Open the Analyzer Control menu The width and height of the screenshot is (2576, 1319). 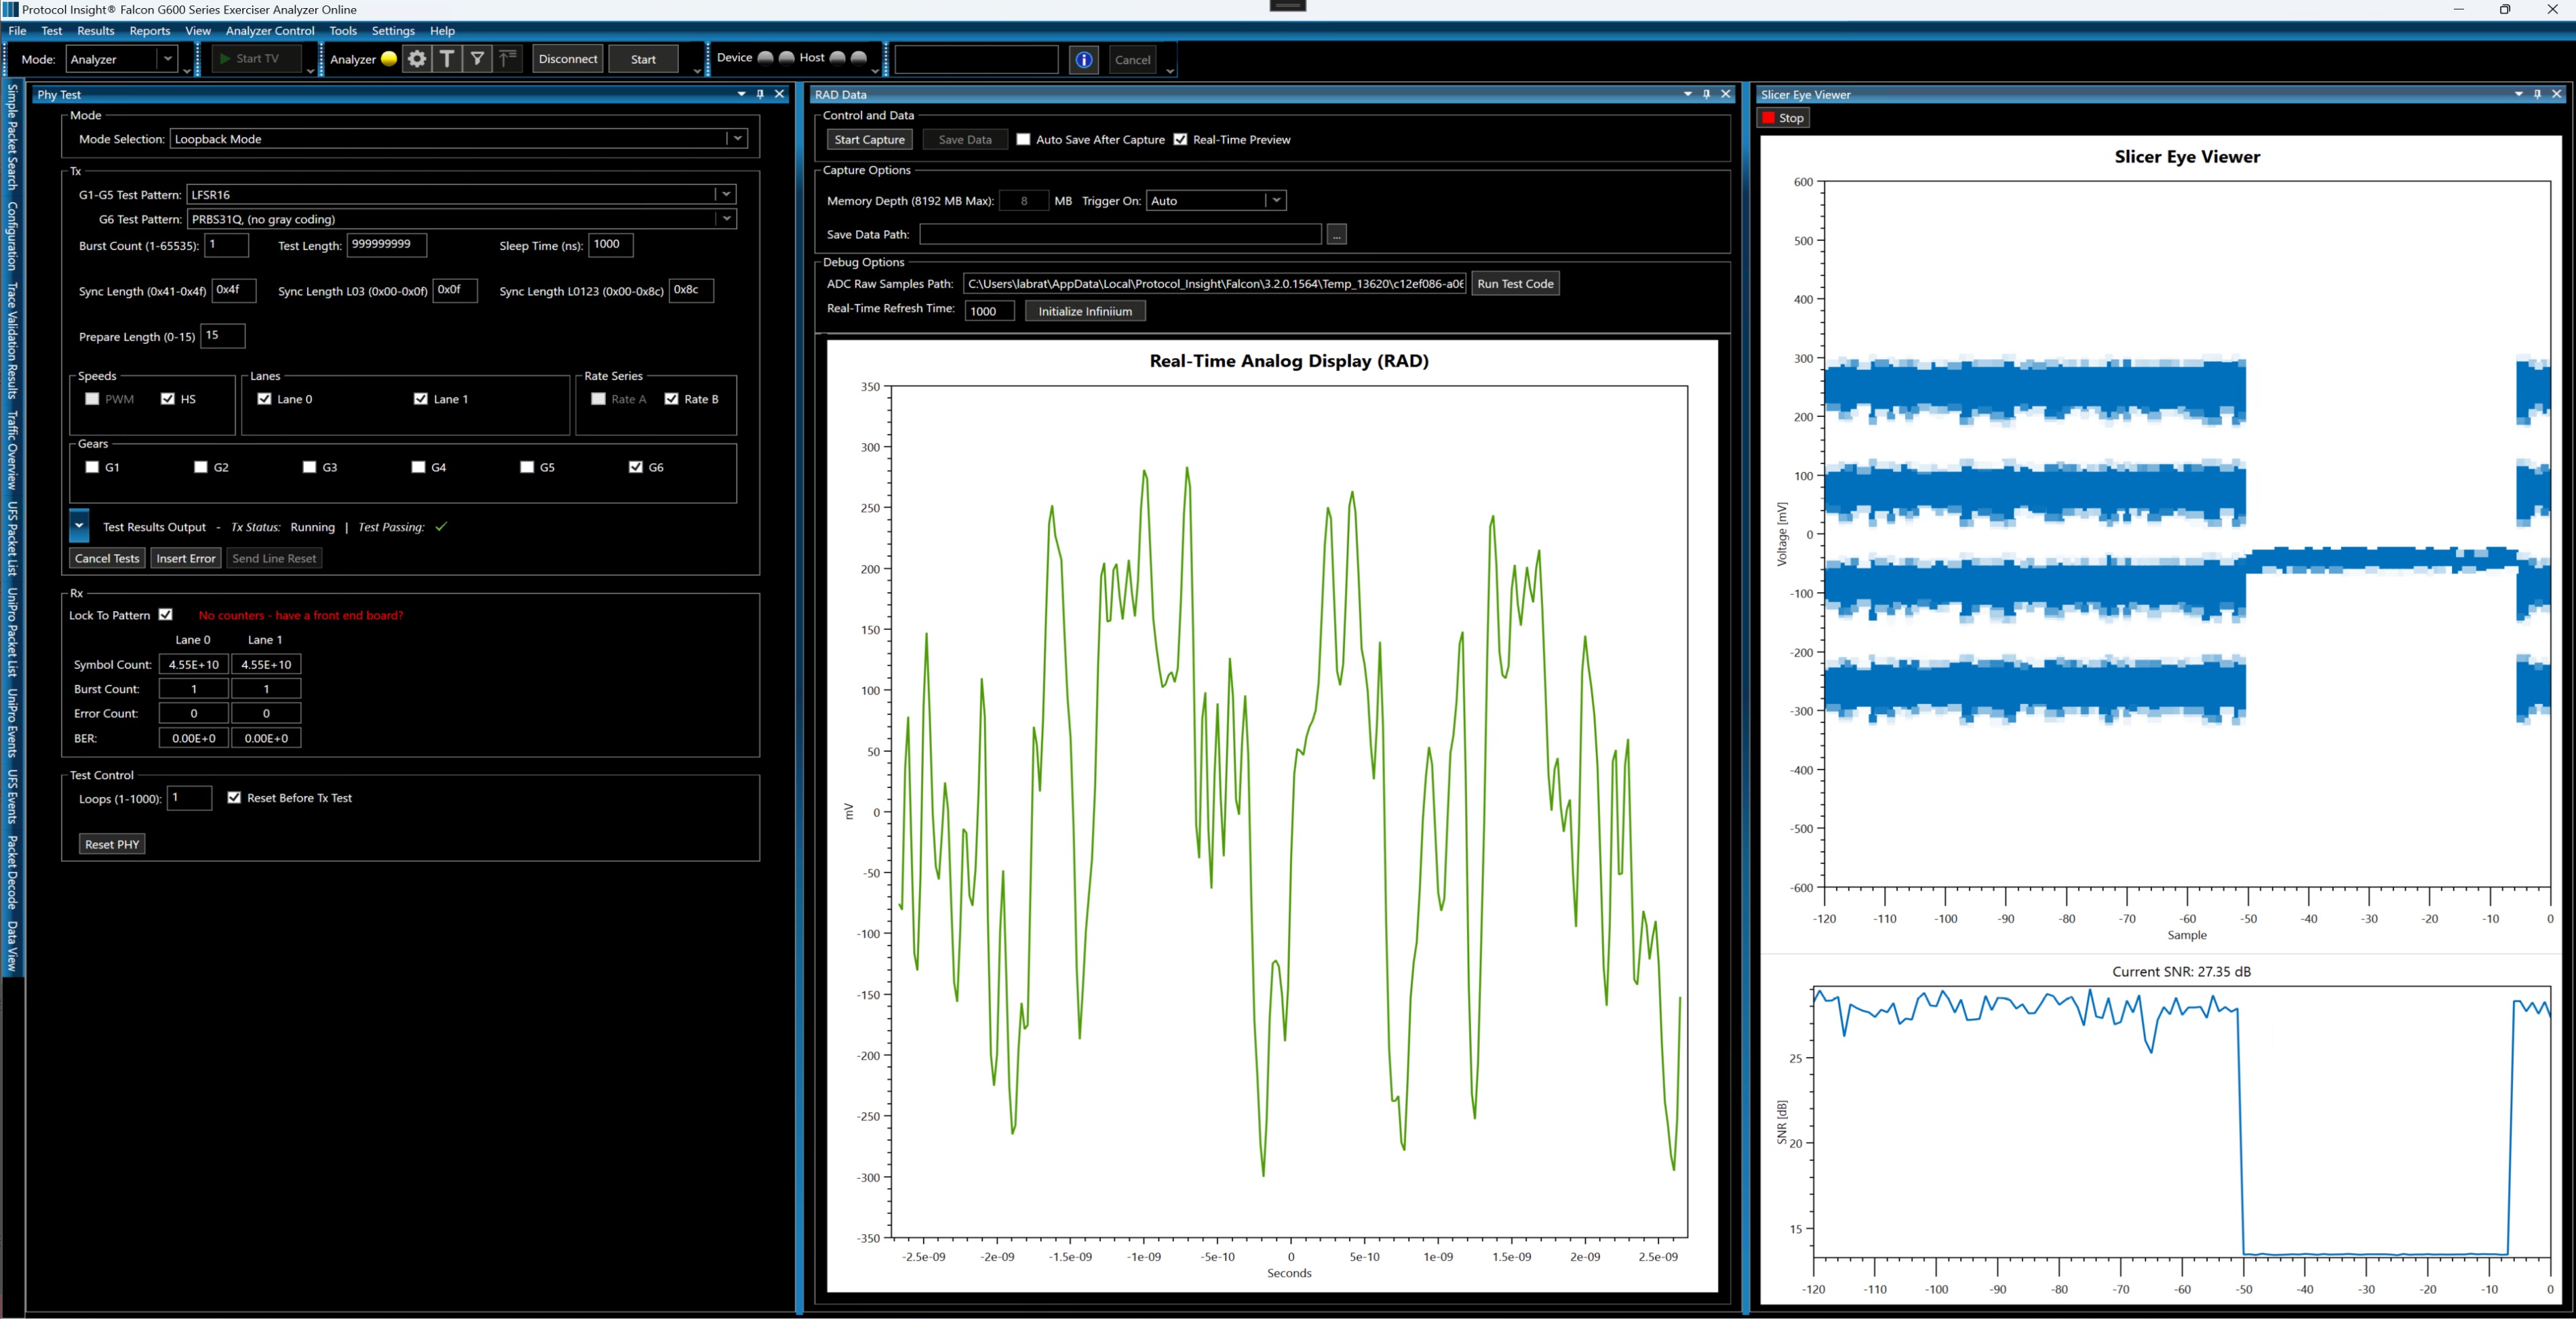tap(270, 31)
